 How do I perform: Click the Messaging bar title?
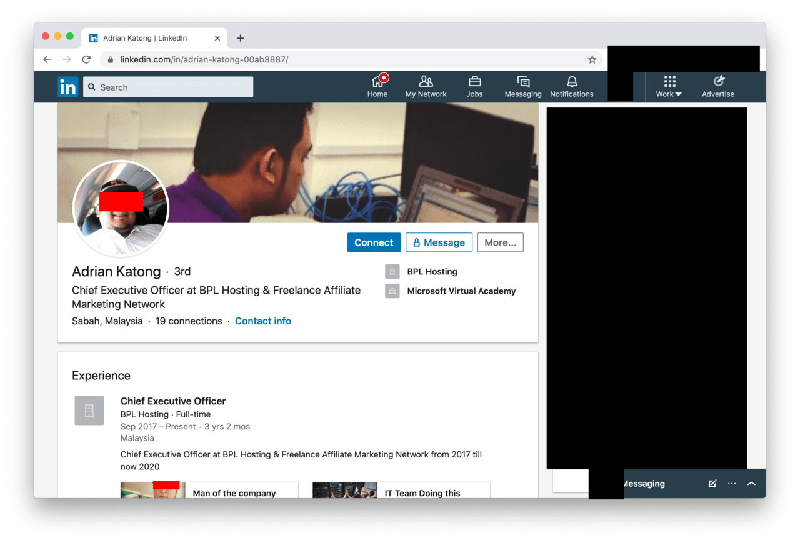coord(644,484)
